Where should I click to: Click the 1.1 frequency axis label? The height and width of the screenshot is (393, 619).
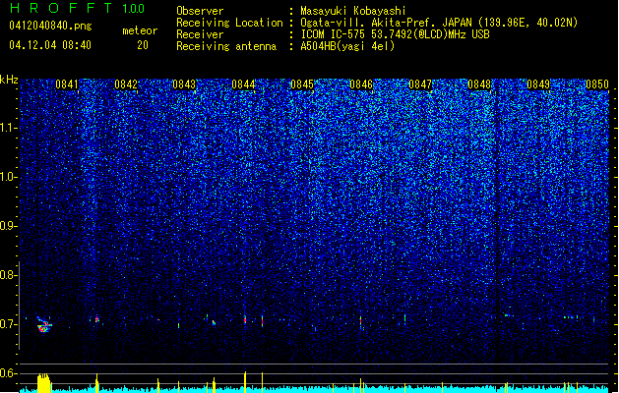[x=8, y=128]
